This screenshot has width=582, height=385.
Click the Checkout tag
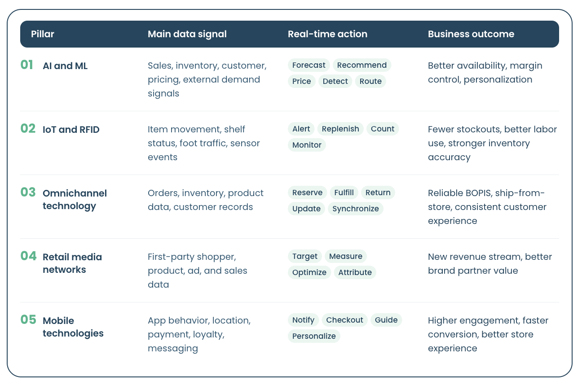pyautogui.click(x=345, y=320)
